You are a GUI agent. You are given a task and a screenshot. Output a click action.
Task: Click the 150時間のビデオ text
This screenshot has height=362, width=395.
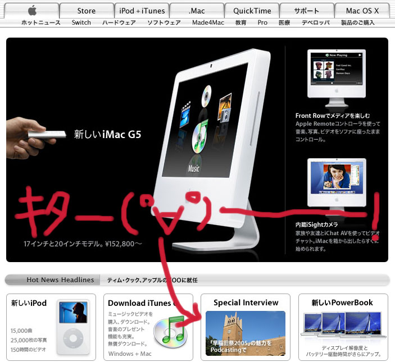(28, 350)
